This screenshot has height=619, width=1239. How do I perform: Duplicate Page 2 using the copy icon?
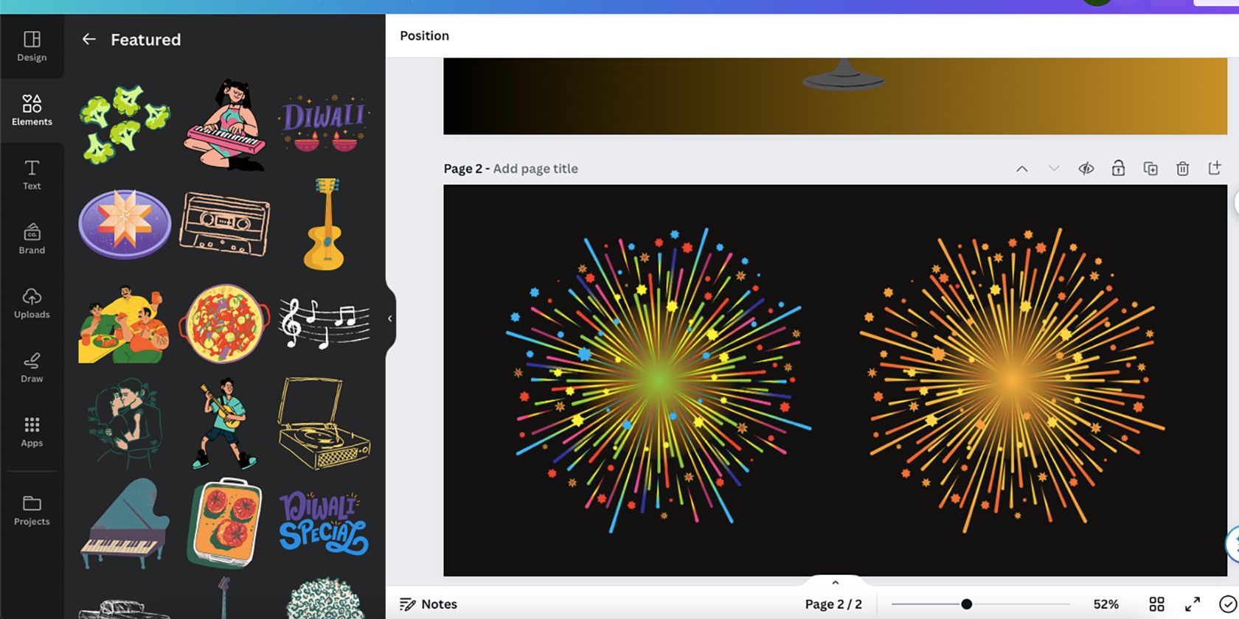(x=1150, y=169)
